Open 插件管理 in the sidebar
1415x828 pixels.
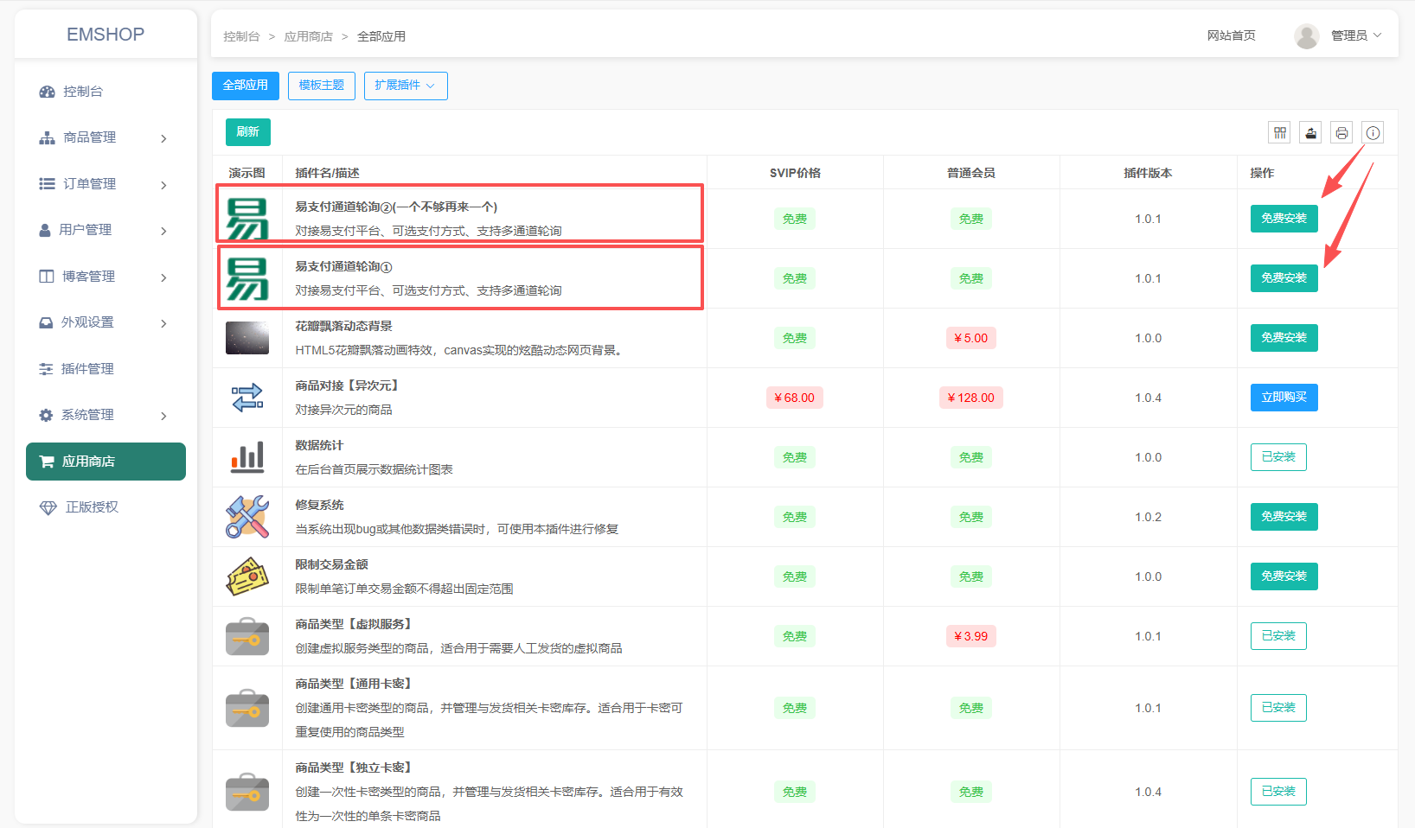click(87, 369)
